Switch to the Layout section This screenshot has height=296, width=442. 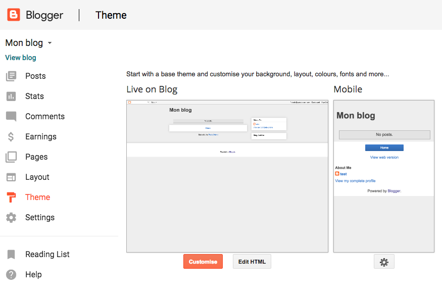click(x=37, y=177)
